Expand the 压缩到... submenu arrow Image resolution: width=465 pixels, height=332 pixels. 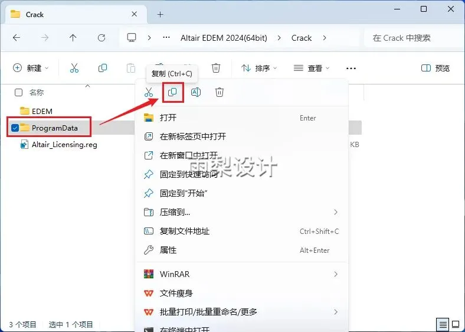pyautogui.click(x=336, y=212)
